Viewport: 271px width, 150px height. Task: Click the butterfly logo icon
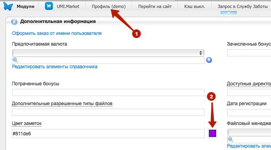8,6
